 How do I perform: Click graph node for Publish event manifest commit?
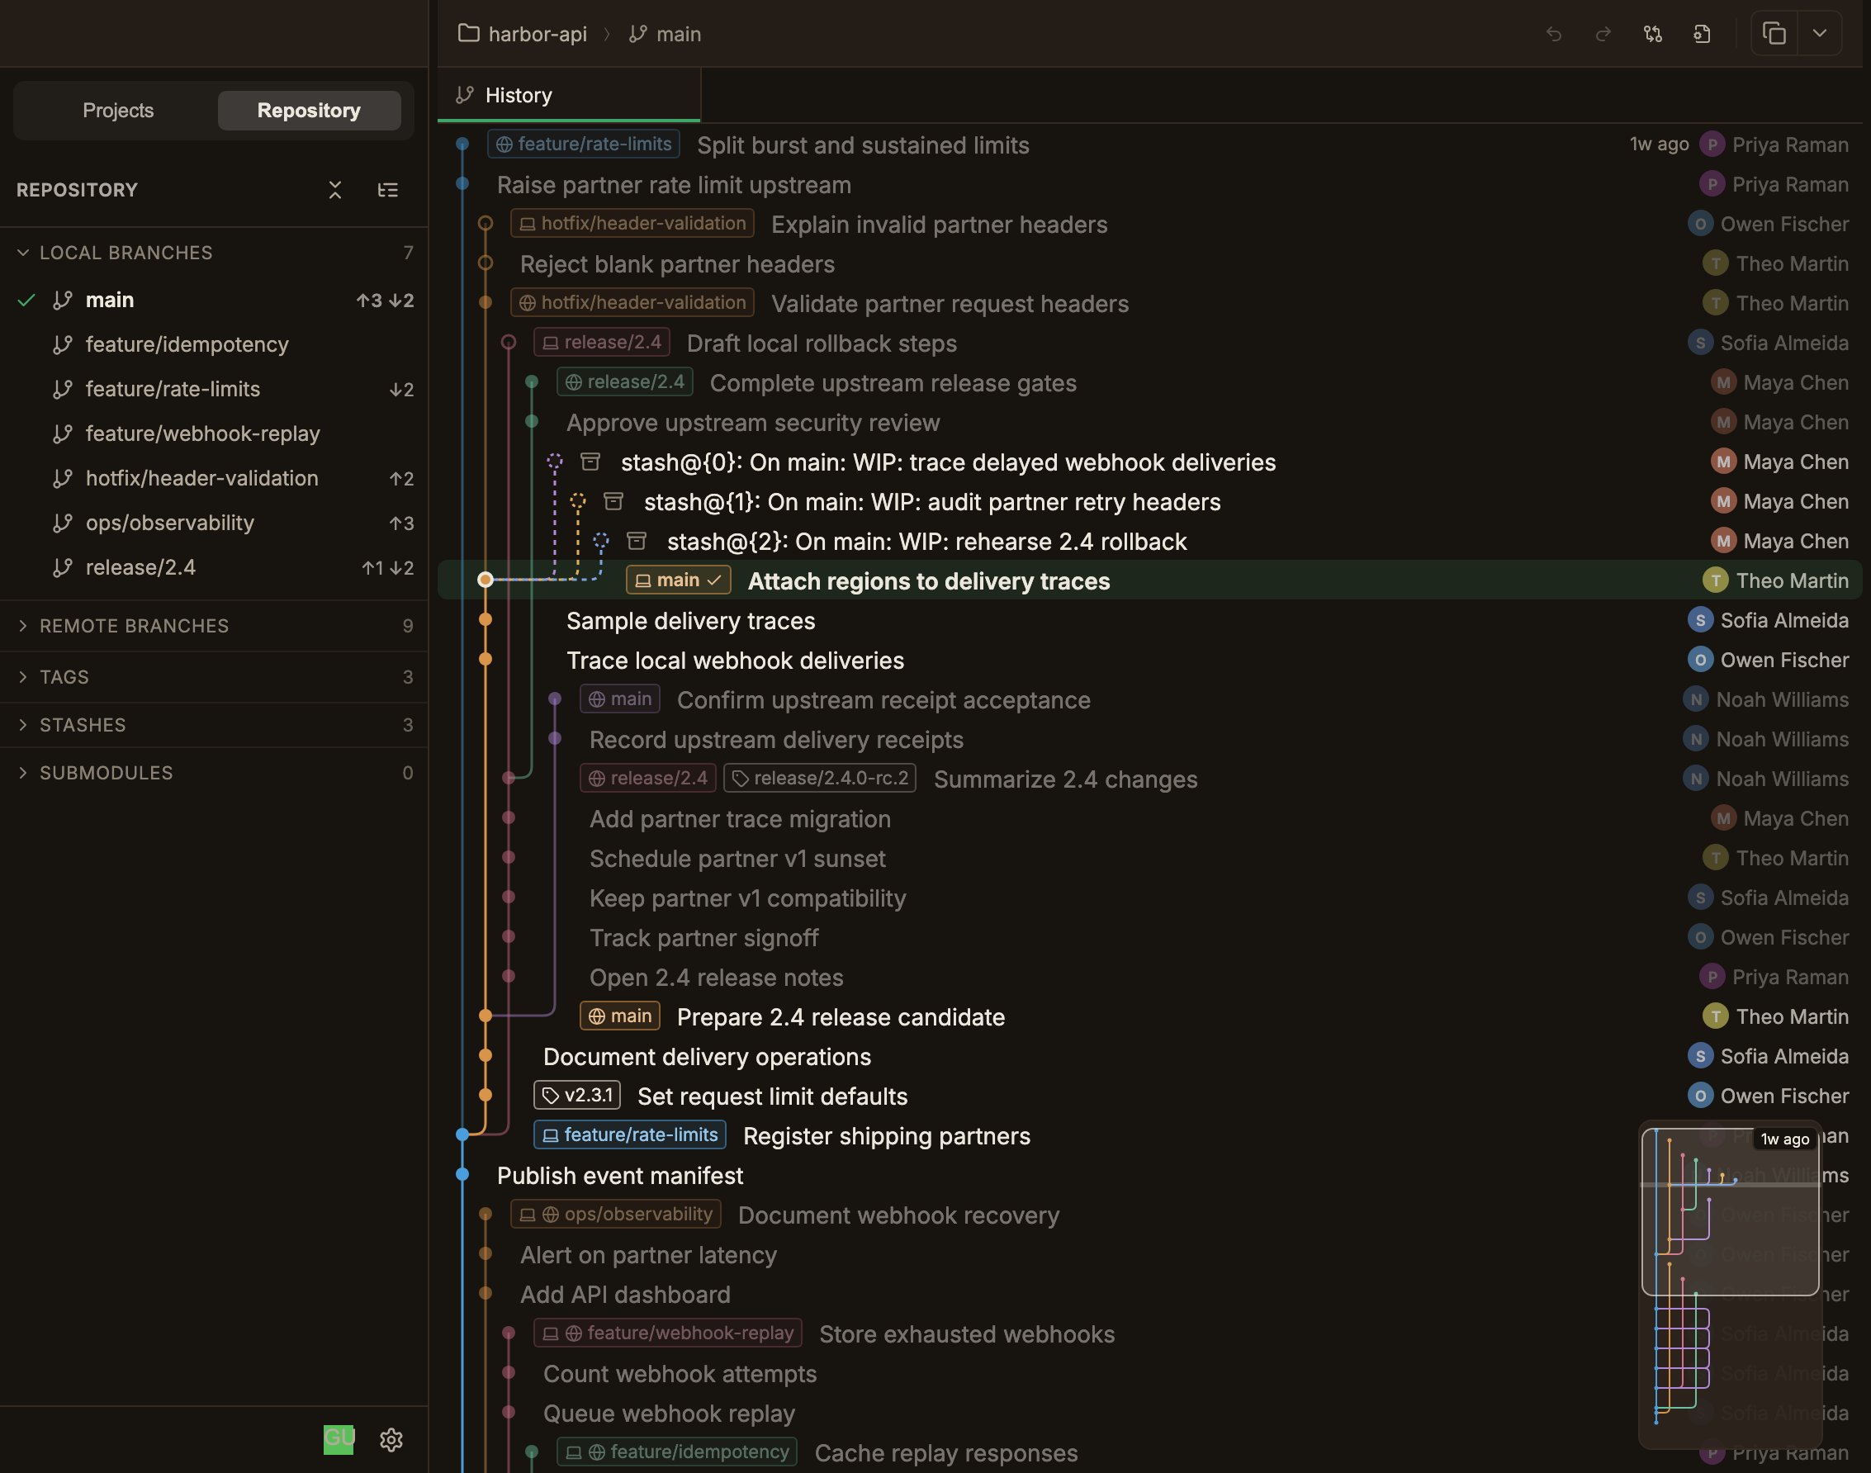tap(462, 1175)
